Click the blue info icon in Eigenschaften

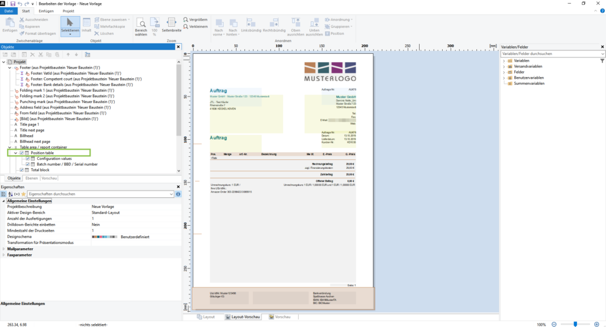(x=178, y=194)
